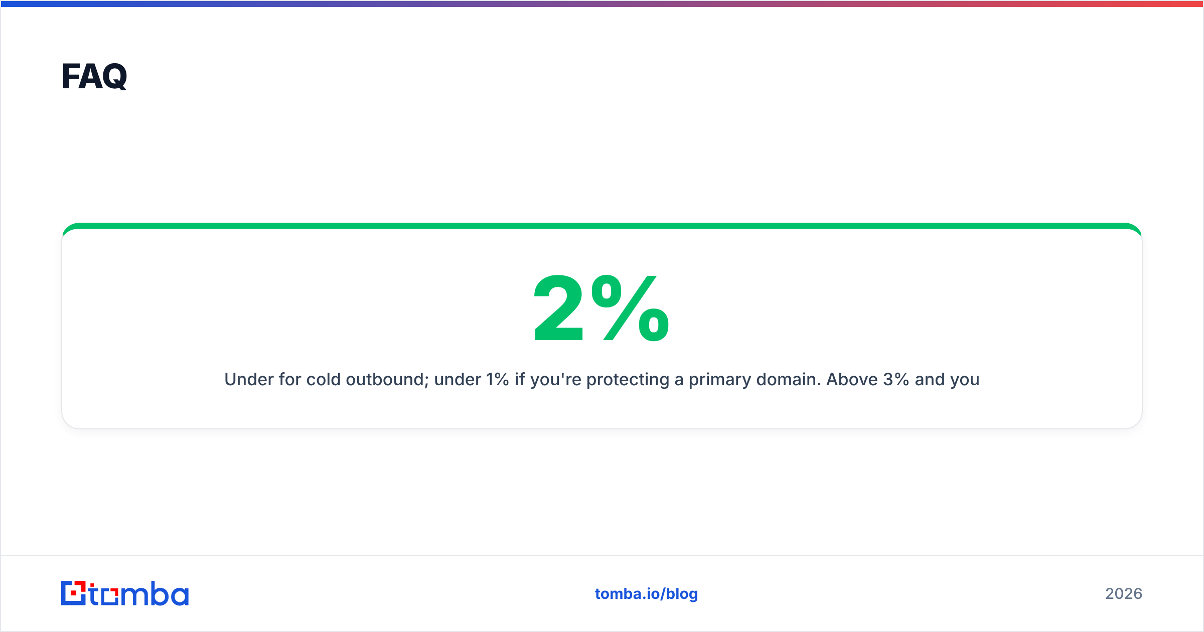The width and height of the screenshot is (1204, 632).
Task: Click the tomba square logo icon
Action: tap(73, 593)
